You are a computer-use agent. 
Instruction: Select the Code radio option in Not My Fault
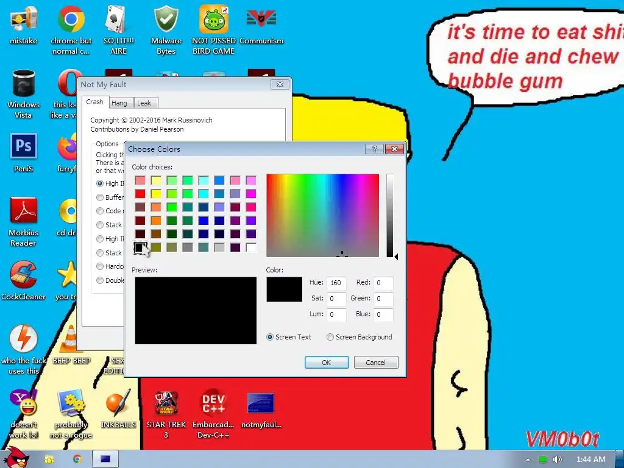pos(100,211)
